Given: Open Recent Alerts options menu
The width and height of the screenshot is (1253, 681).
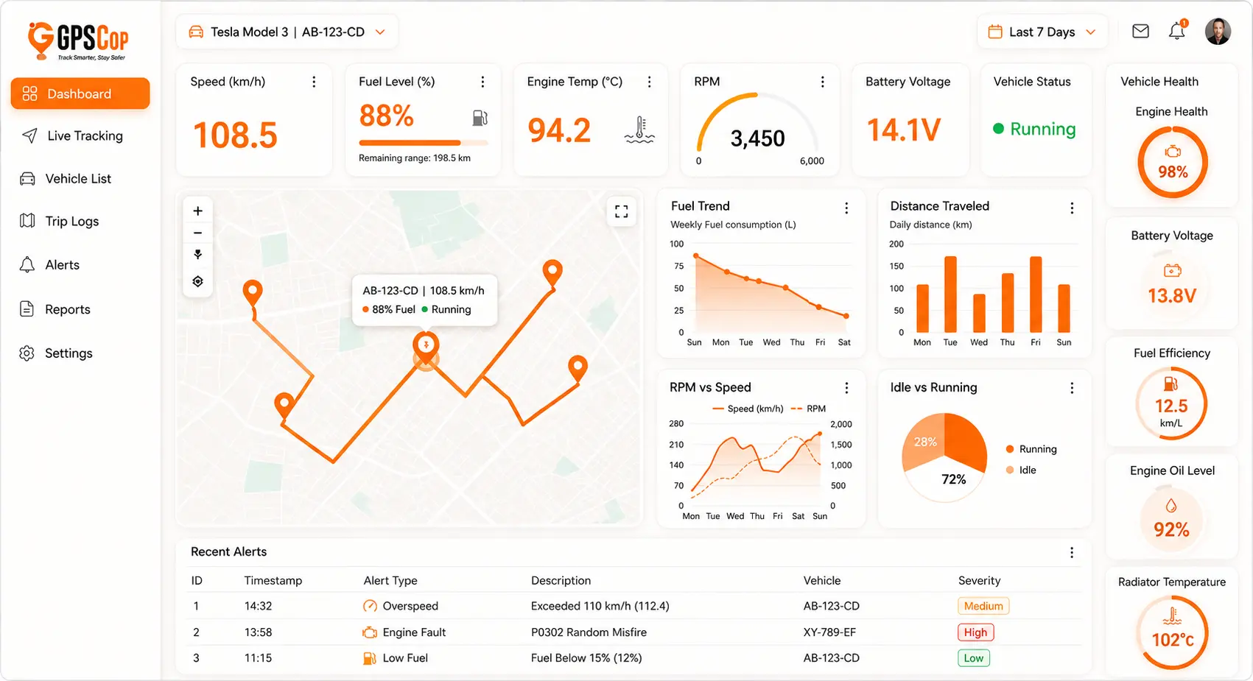Looking at the screenshot, I should (x=1072, y=552).
